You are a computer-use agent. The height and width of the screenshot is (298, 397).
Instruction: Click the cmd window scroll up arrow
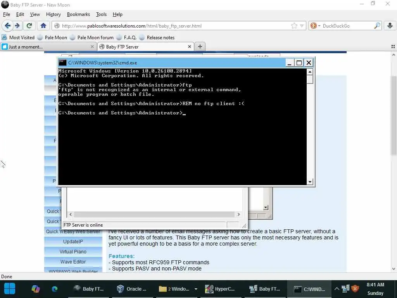pos(310,72)
